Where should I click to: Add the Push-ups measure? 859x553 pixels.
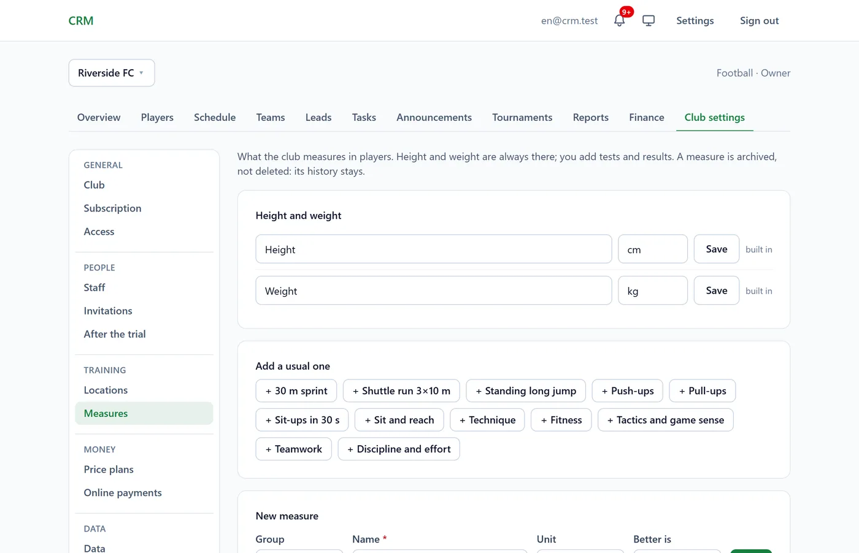(628, 391)
